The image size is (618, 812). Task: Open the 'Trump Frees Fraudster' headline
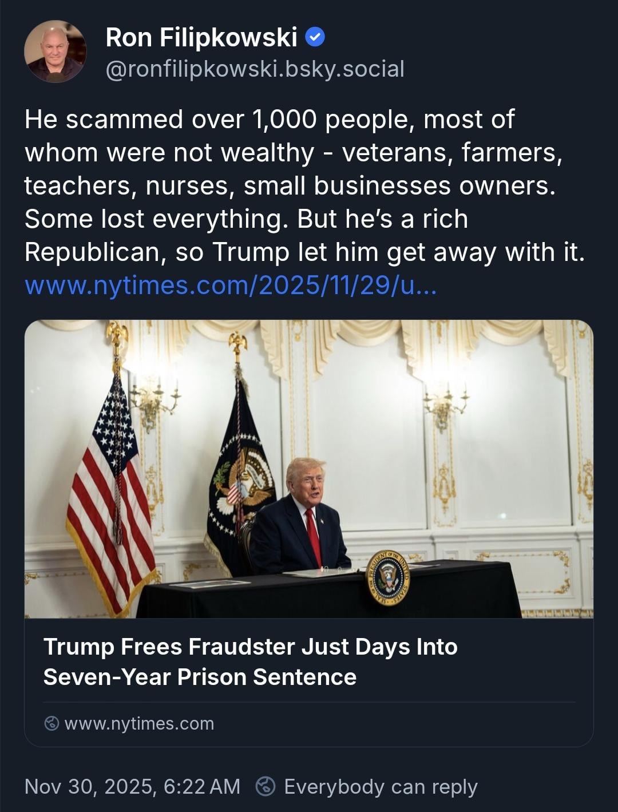click(250, 647)
